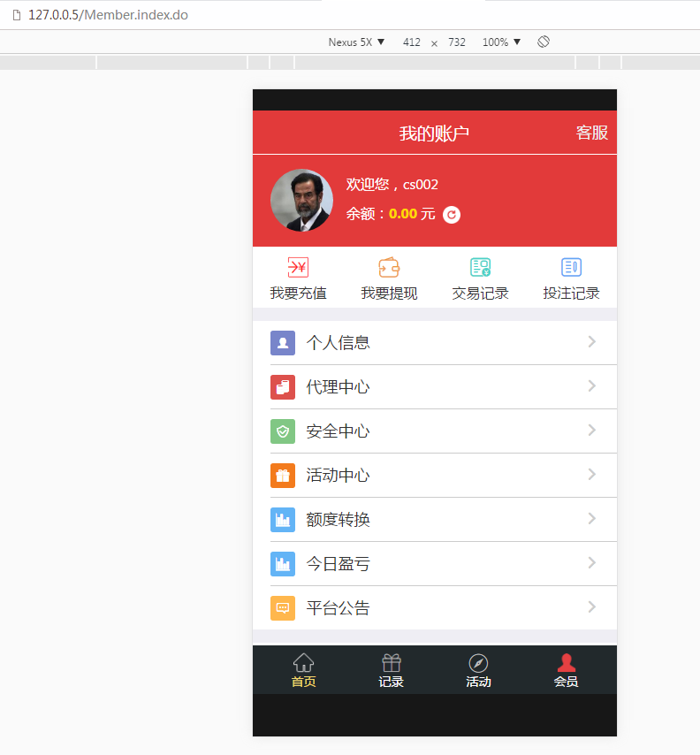
Task: Select the 会员 member tab
Action: [566, 670]
